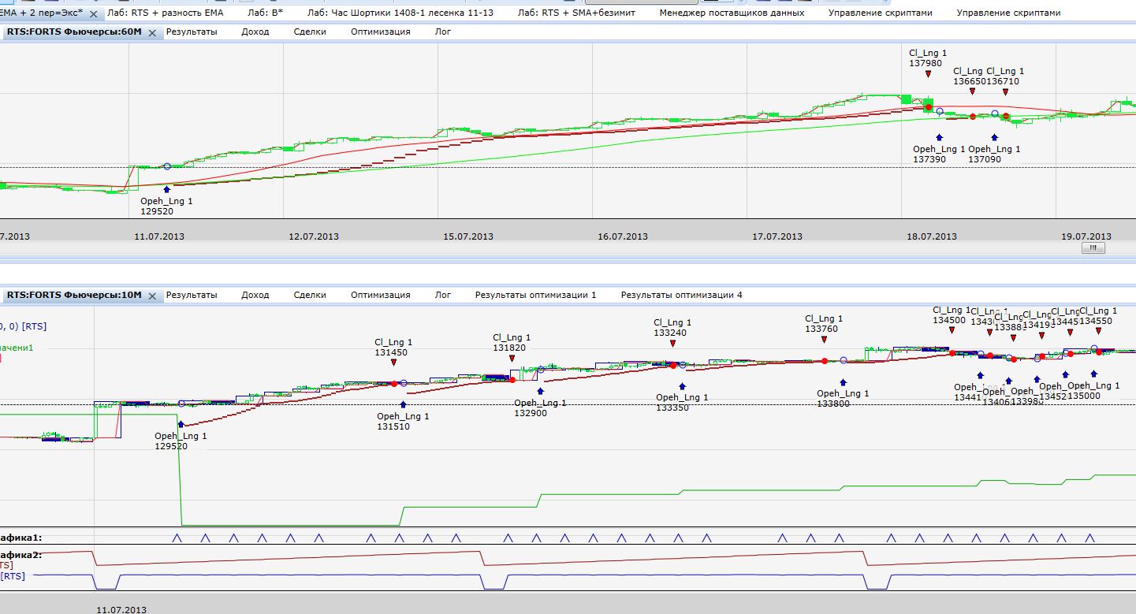Screen dimensions: 1136x614
Task: Close the RTS:FORTS Фьючерсы:10M chart tab
Action: click(x=152, y=296)
